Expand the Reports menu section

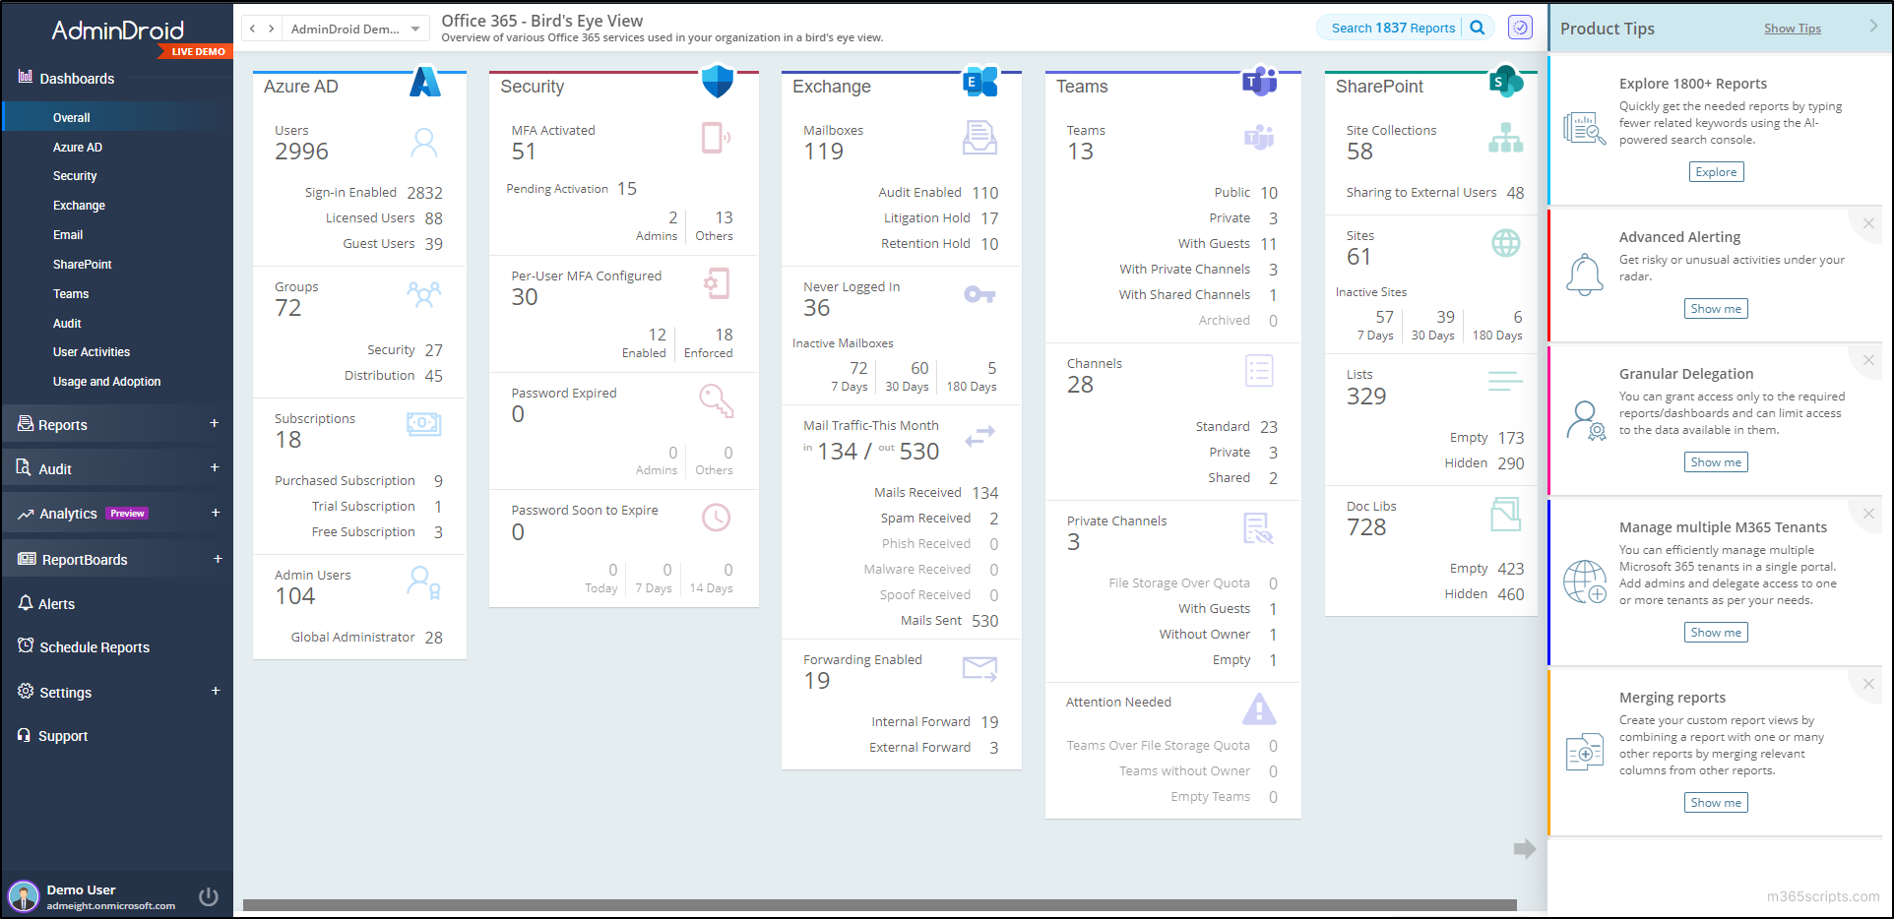214,424
